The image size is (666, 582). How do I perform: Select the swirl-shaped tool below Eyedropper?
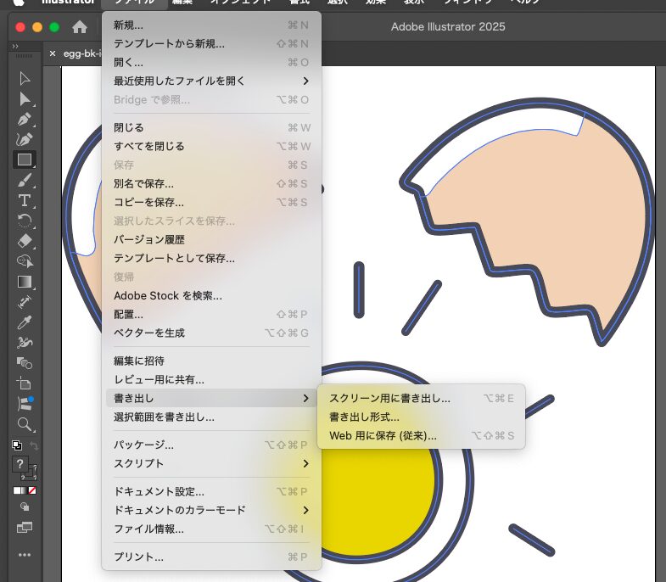25,343
